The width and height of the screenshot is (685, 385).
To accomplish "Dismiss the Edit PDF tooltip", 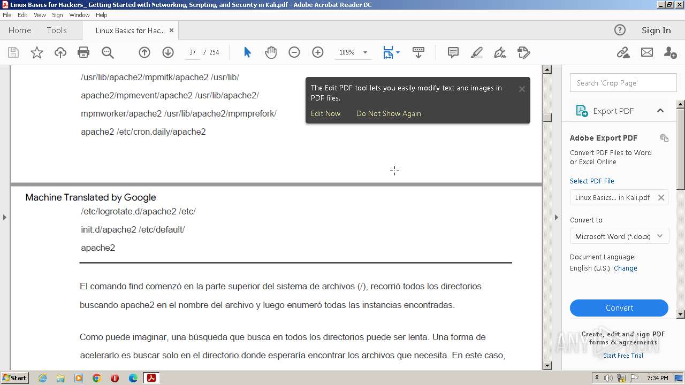I will click(522, 89).
